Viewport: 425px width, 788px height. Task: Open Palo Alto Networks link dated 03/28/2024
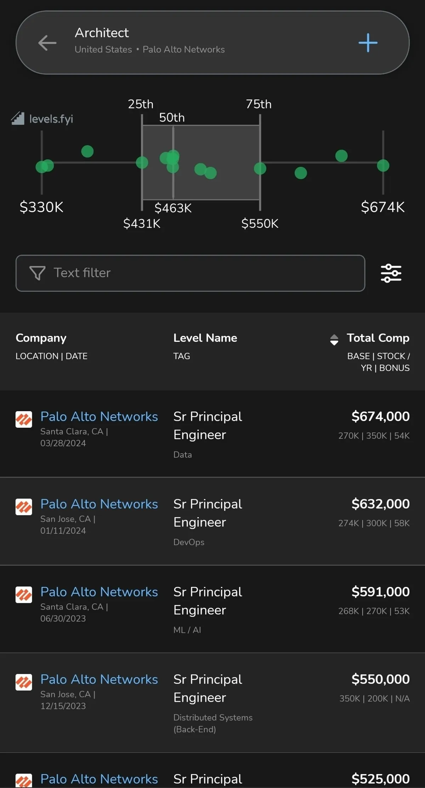pyautogui.click(x=99, y=417)
